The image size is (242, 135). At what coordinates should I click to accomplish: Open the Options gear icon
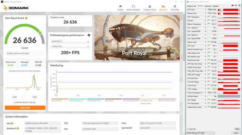175,6
